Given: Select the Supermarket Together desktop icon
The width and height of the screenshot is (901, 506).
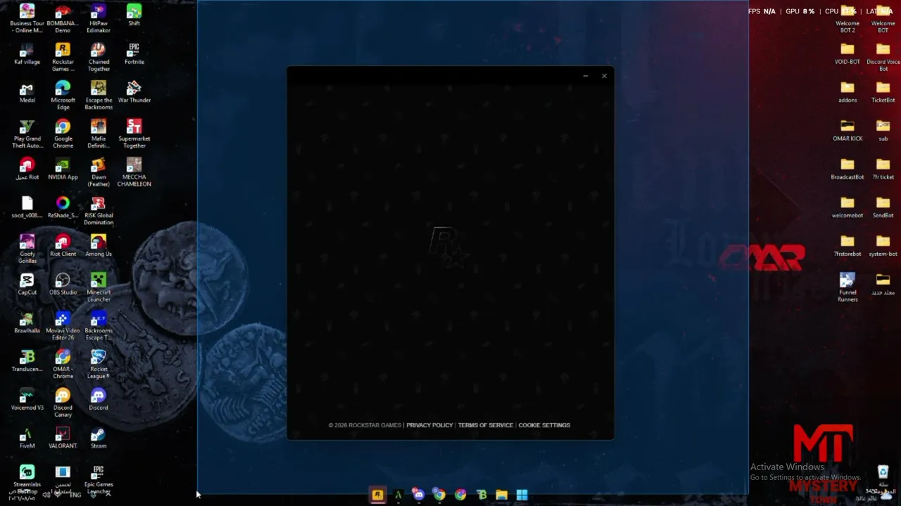Looking at the screenshot, I should click(134, 134).
